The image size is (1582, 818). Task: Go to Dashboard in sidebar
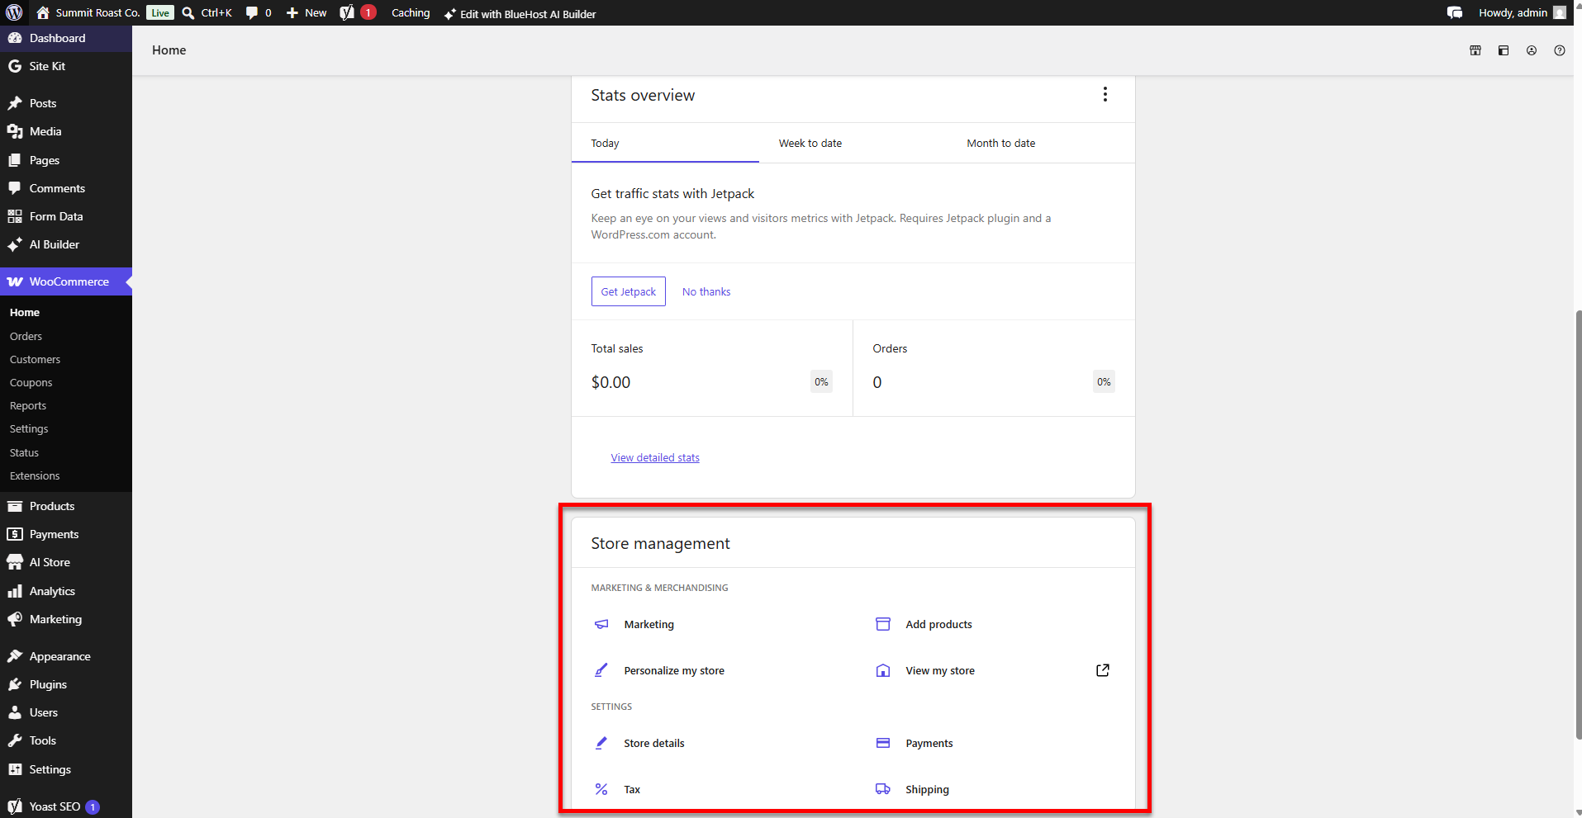[66, 38]
